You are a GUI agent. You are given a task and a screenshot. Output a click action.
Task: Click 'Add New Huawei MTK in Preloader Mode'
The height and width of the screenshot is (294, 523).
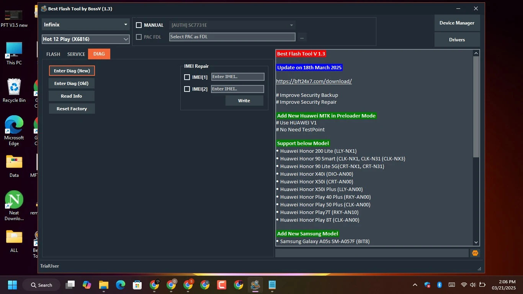326,116
